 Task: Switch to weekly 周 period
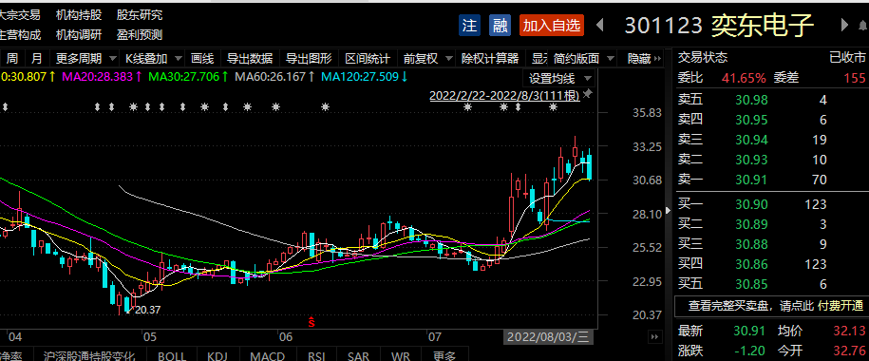(x=12, y=58)
